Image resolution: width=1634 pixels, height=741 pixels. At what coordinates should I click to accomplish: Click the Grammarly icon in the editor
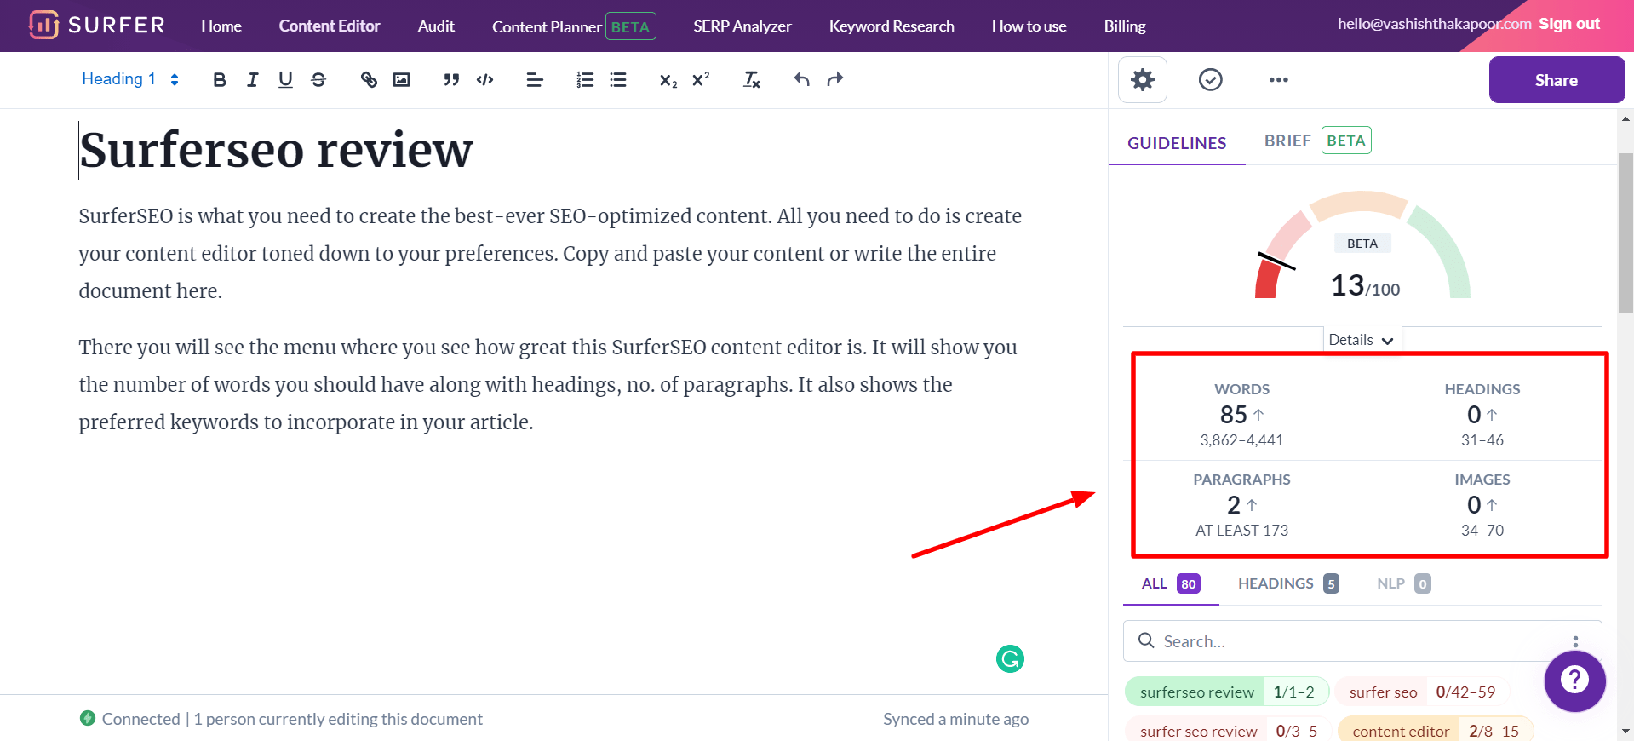pyautogui.click(x=1010, y=658)
